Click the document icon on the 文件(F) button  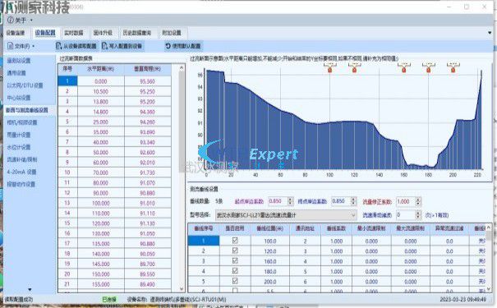(10, 46)
